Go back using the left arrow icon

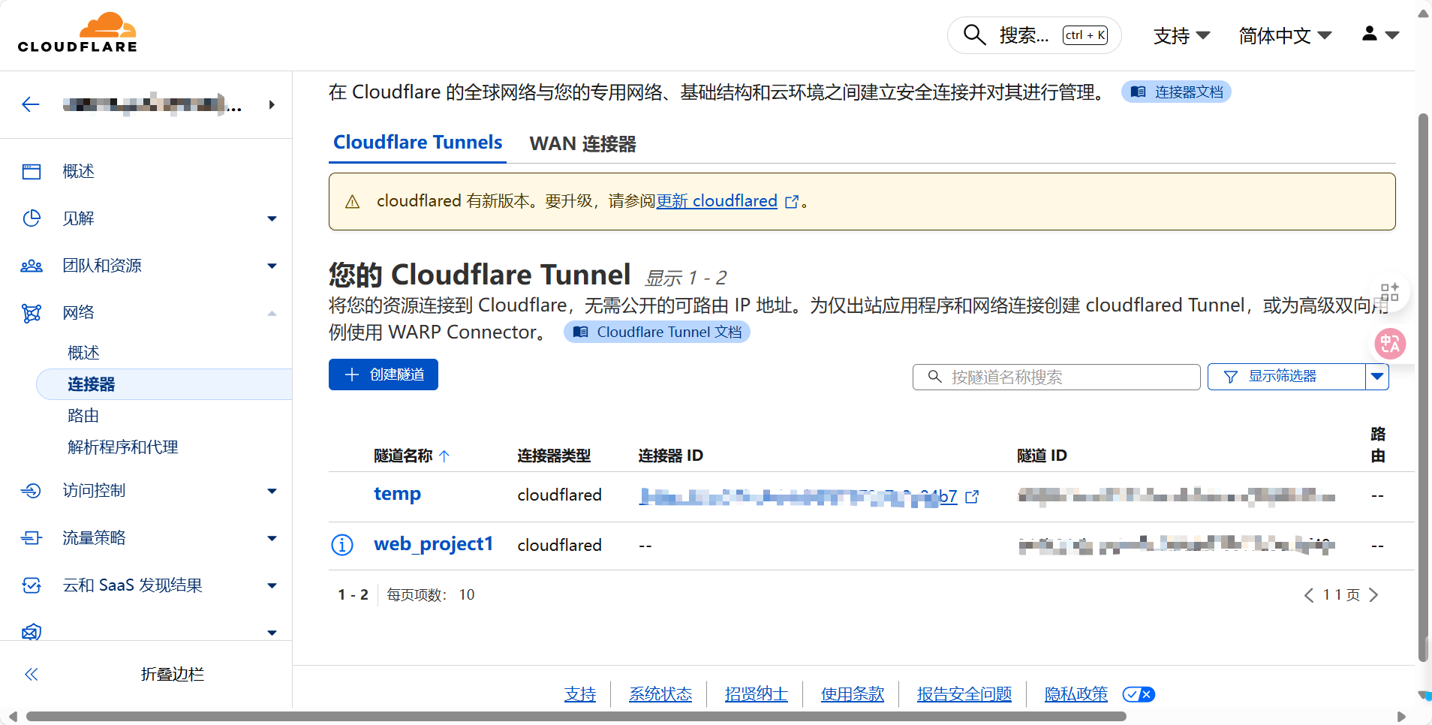tap(31, 104)
